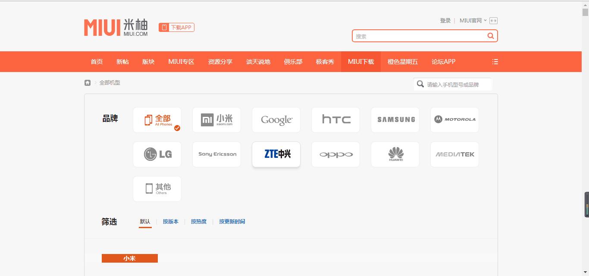Pick the ZTE中兴 brand icon

click(276, 154)
